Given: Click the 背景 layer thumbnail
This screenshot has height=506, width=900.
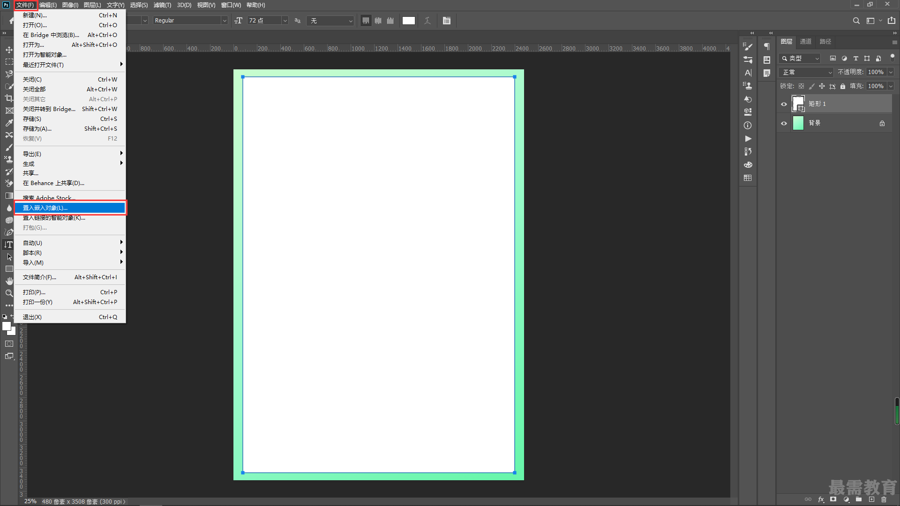Looking at the screenshot, I should pyautogui.click(x=798, y=123).
